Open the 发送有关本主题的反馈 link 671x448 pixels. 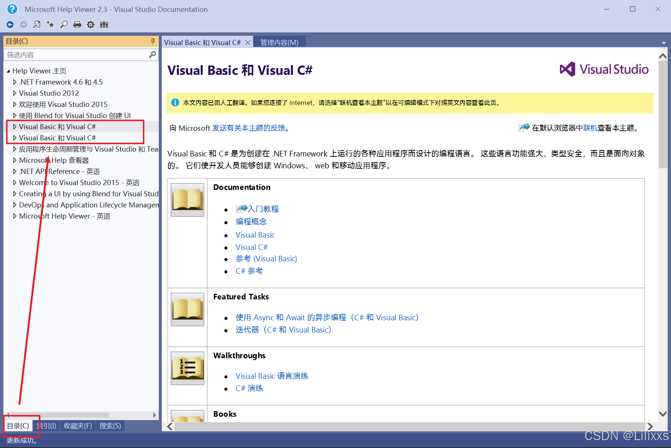click(x=249, y=128)
